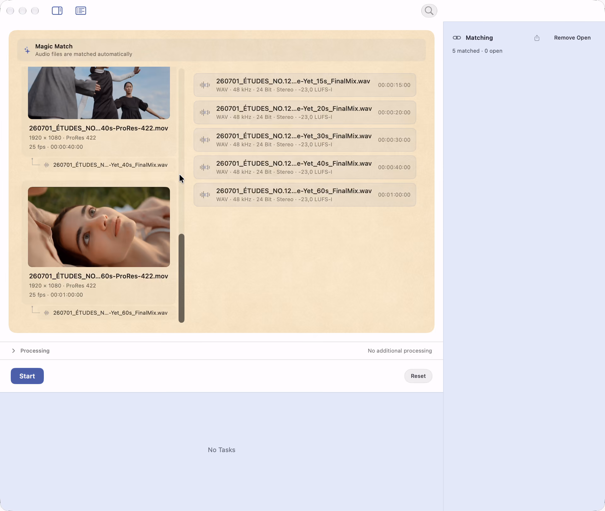Click waveform icon of 15s FinalMix.wav

click(x=205, y=85)
